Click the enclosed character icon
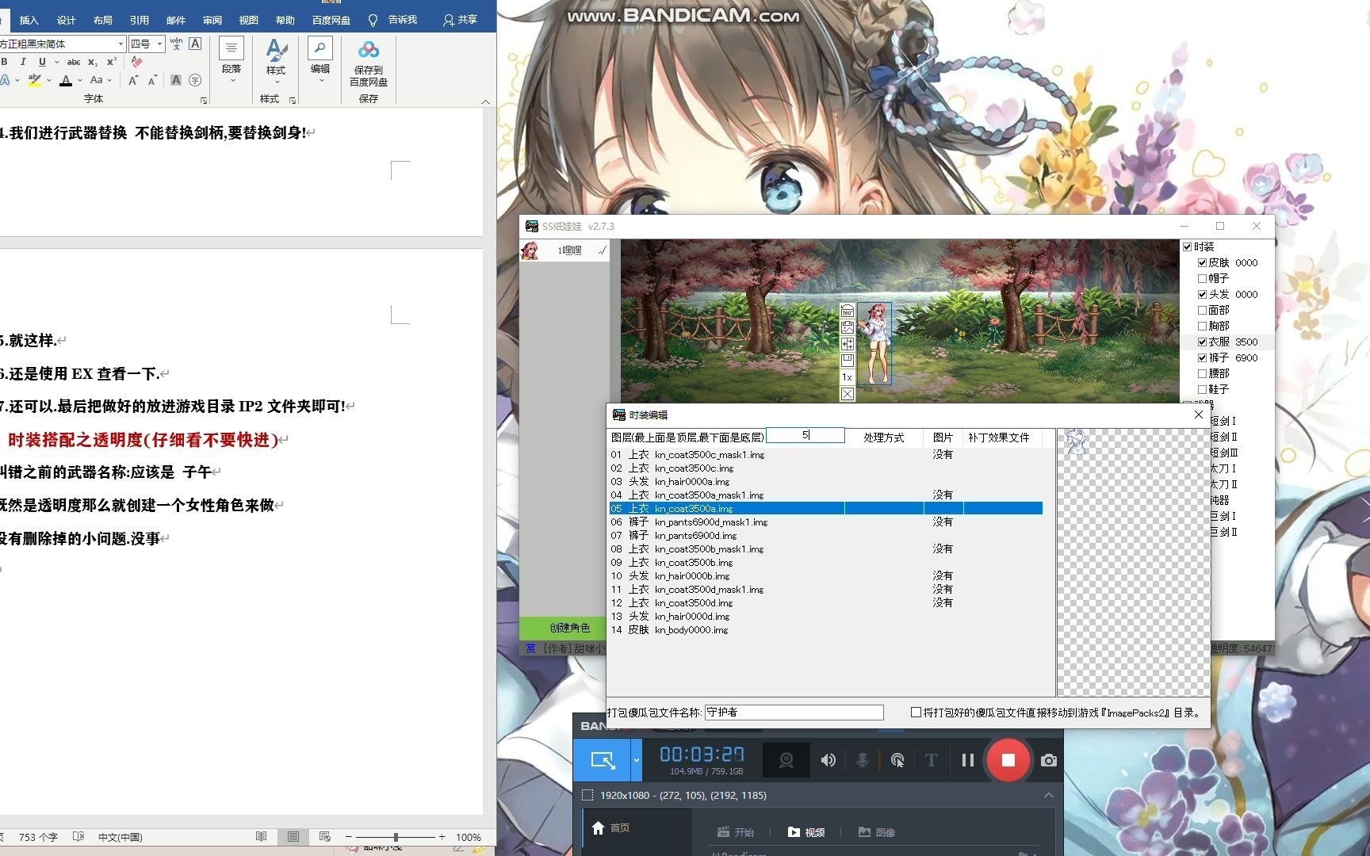 point(195,80)
